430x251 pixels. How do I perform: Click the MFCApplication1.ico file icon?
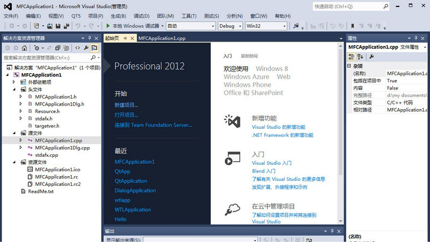click(30, 169)
